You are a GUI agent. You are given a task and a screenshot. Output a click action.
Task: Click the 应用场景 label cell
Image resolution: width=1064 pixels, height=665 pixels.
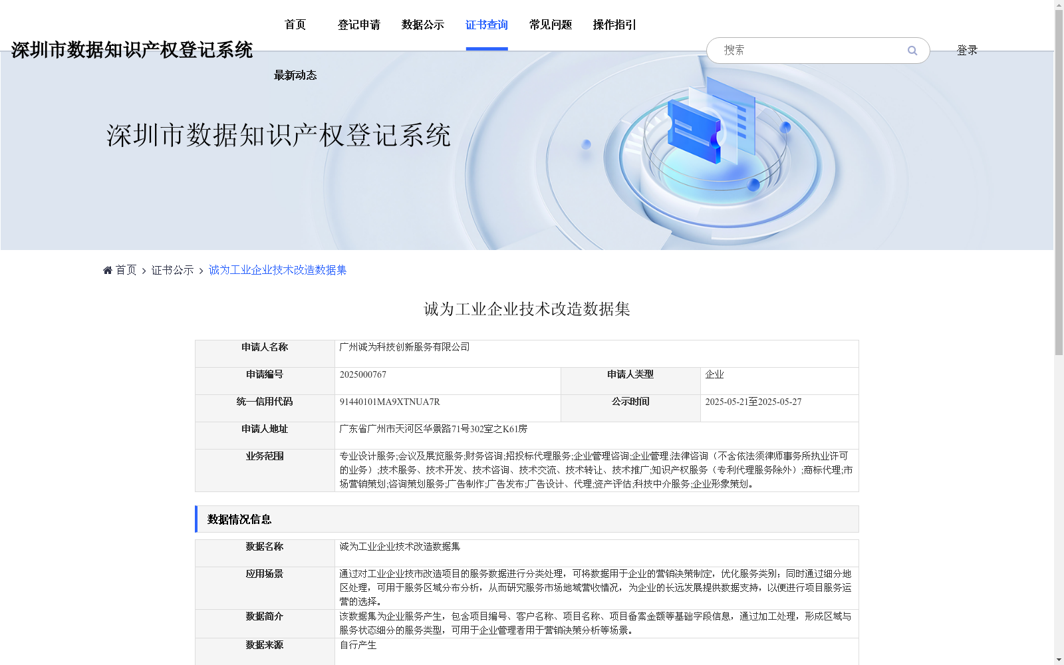(265, 588)
